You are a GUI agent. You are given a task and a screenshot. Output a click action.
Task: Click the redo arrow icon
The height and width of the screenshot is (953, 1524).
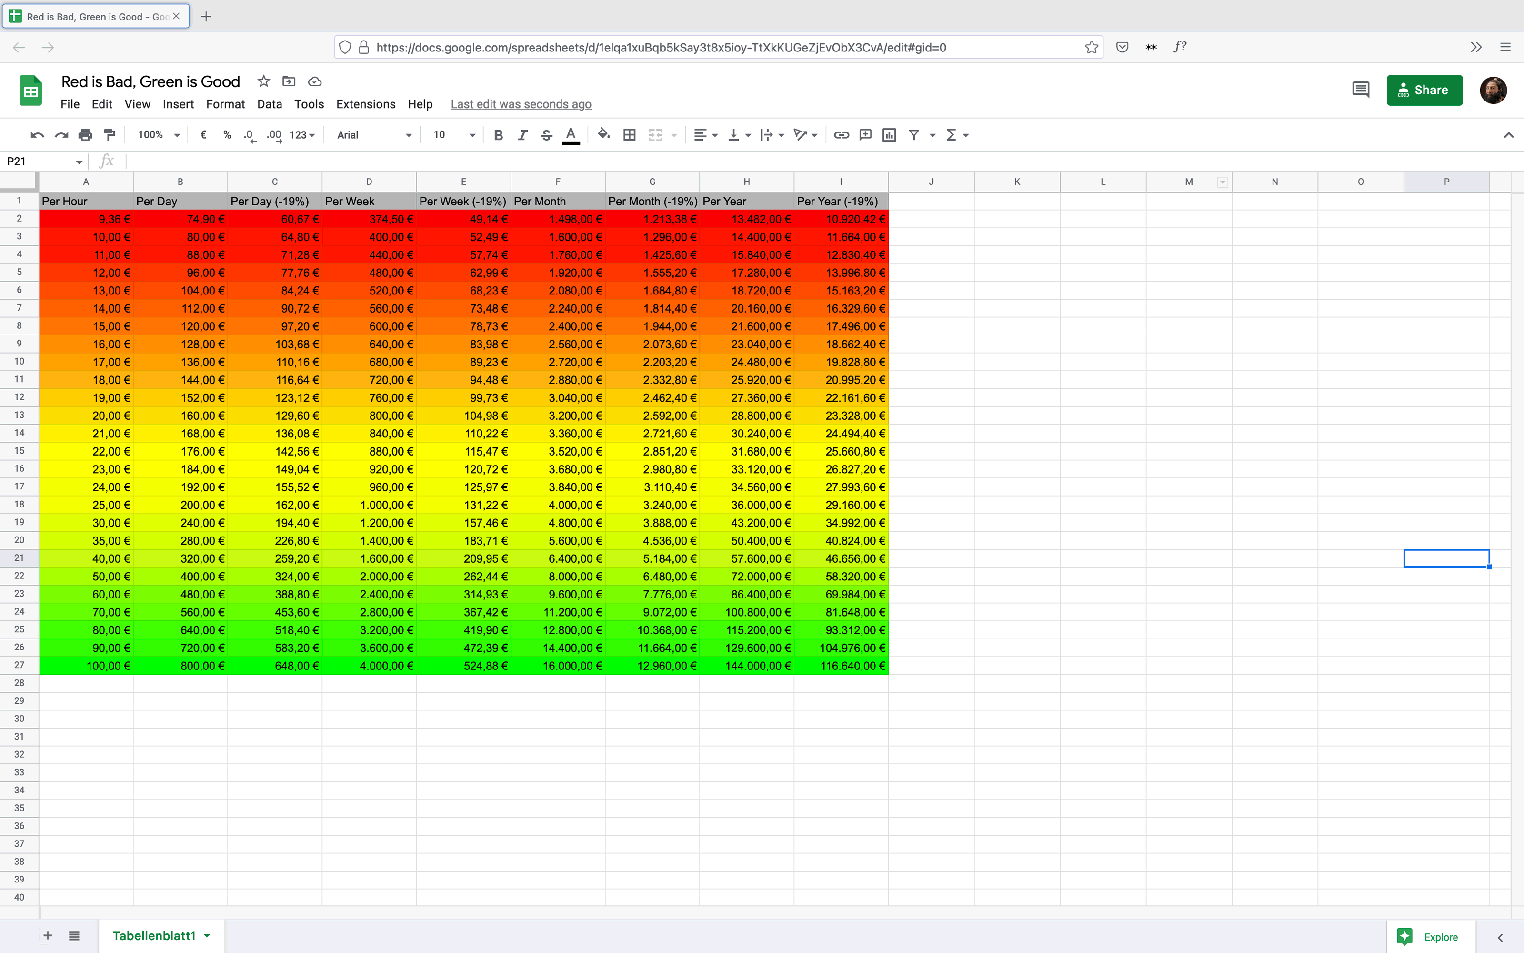[x=61, y=135]
